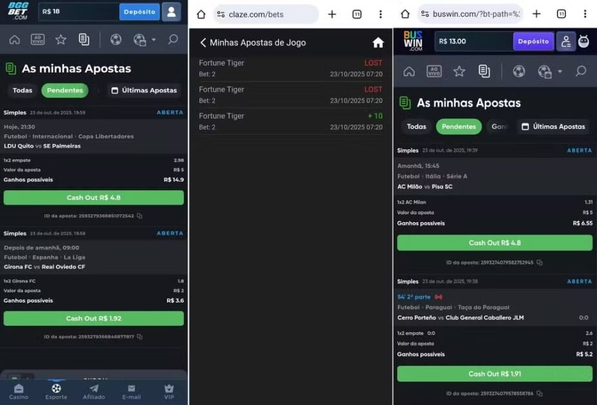Cash out R$ 1.92 on the Girona bet
The height and width of the screenshot is (405, 597).
(94, 318)
